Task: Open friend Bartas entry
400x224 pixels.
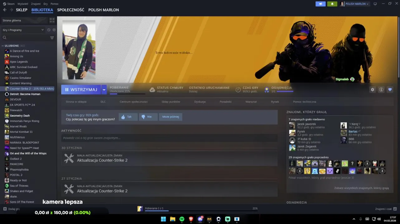Action: pos(357,133)
